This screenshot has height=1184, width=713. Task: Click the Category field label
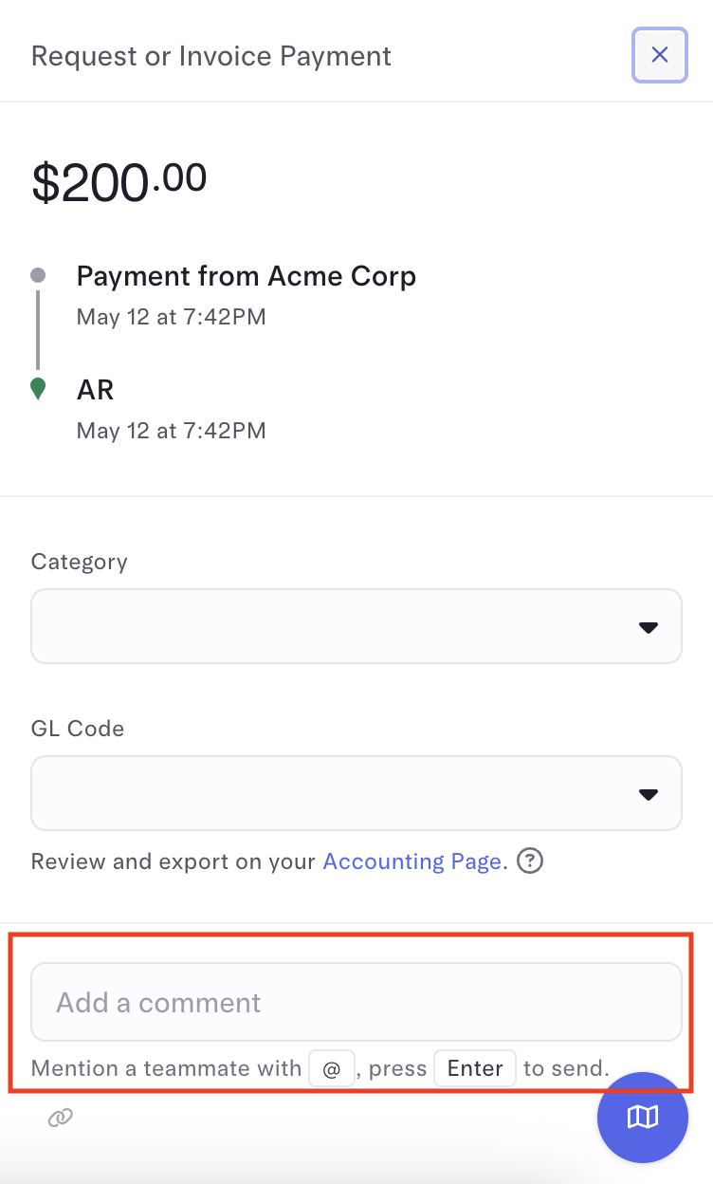(x=80, y=562)
